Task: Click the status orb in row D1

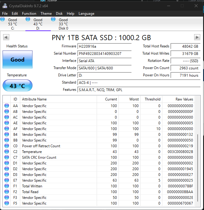Action: (x=7, y=163)
